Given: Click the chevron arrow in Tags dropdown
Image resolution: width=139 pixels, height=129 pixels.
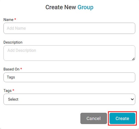Looking at the screenshot, I should [132, 99].
